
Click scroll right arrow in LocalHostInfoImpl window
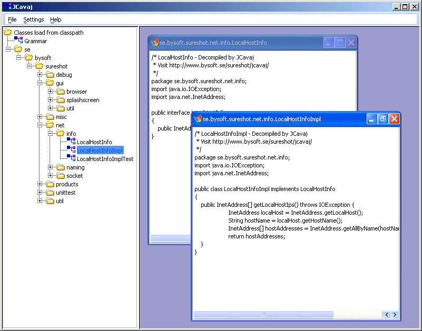(395, 314)
